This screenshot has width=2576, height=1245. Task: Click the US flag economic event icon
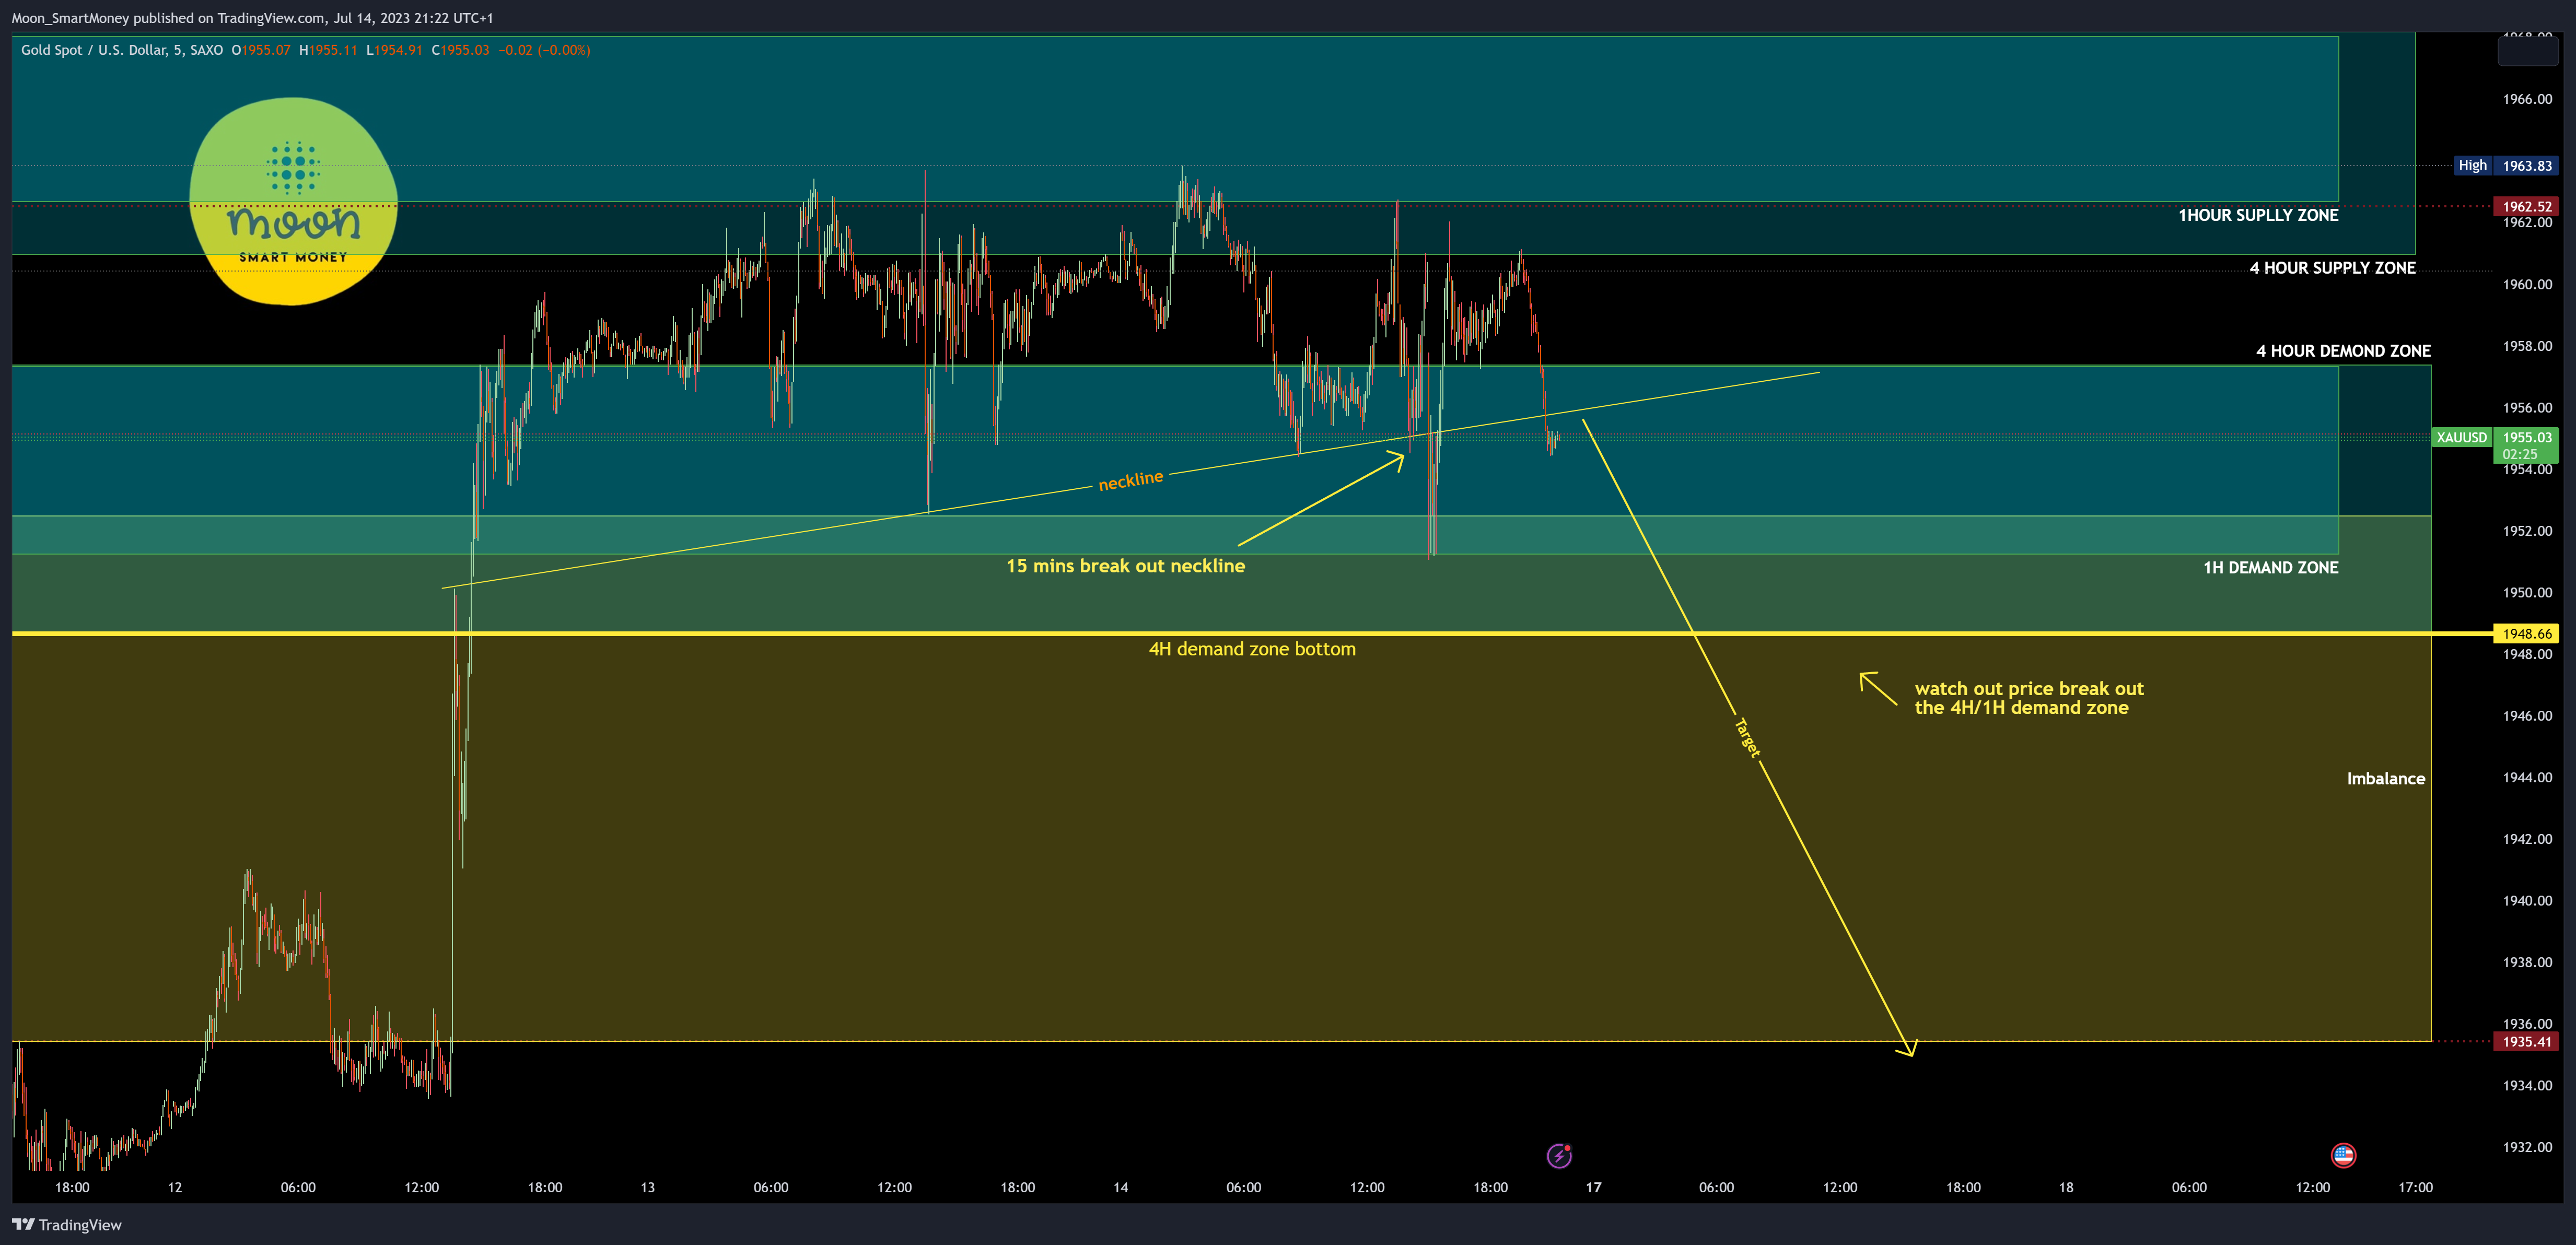pos(2343,1155)
